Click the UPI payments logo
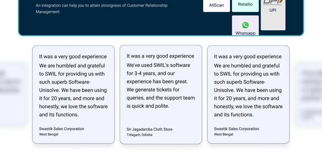The image size is (322, 153). point(273,3)
